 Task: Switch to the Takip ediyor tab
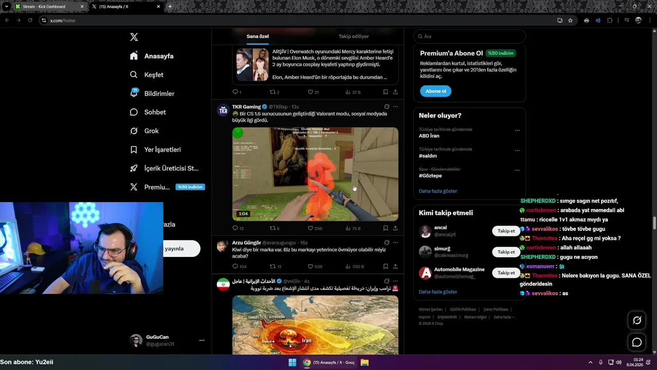(x=354, y=36)
